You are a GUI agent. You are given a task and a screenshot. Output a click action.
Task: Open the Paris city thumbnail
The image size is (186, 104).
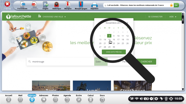click(x=51, y=85)
